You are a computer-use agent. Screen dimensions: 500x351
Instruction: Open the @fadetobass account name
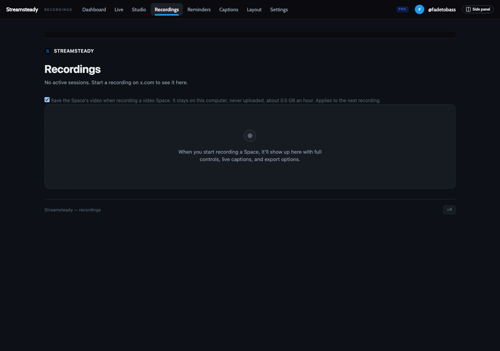[x=442, y=9]
